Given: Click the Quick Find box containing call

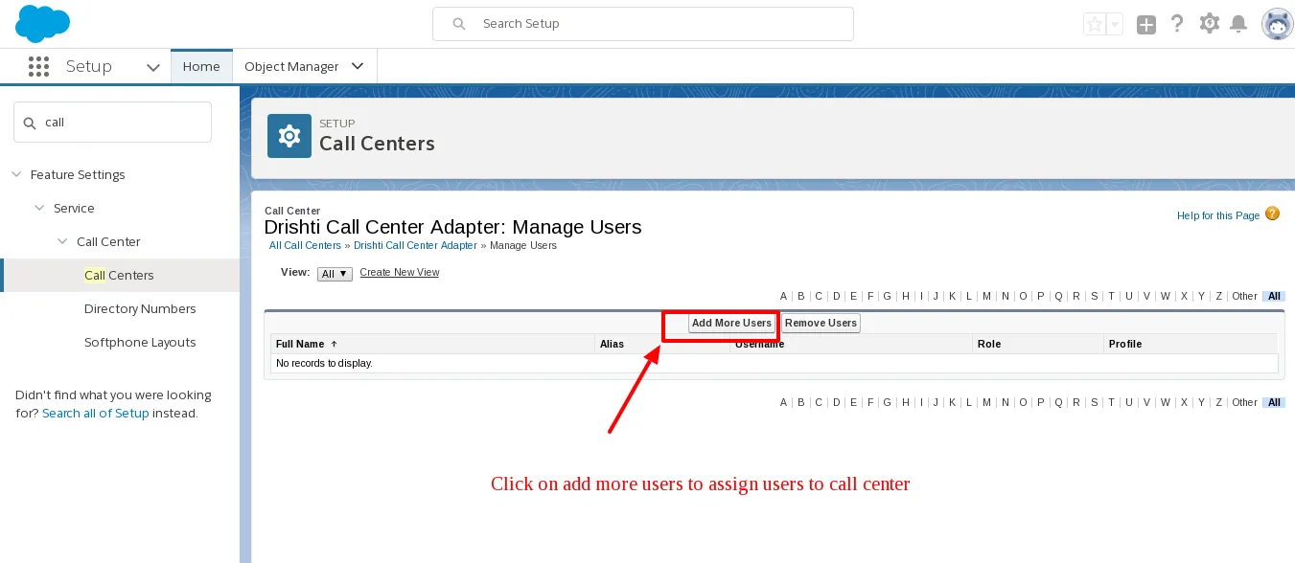Looking at the screenshot, I should pyautogui.click(x=112, y=123).
